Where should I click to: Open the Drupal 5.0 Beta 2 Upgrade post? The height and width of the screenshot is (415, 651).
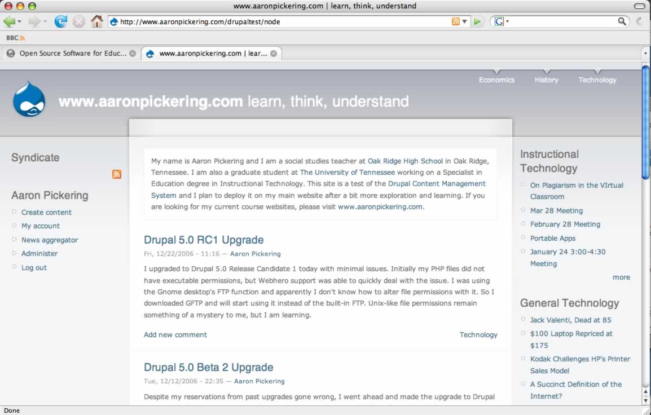tap(208, 367)
